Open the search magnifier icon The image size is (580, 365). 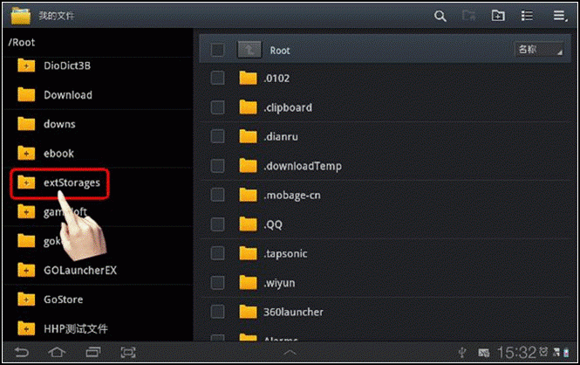[x=440, y=16]
